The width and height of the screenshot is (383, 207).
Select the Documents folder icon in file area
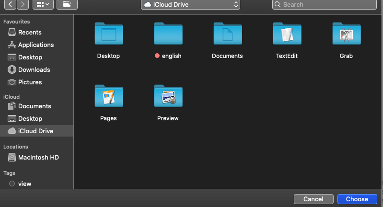pyautogui.click(x=228, y=34)
